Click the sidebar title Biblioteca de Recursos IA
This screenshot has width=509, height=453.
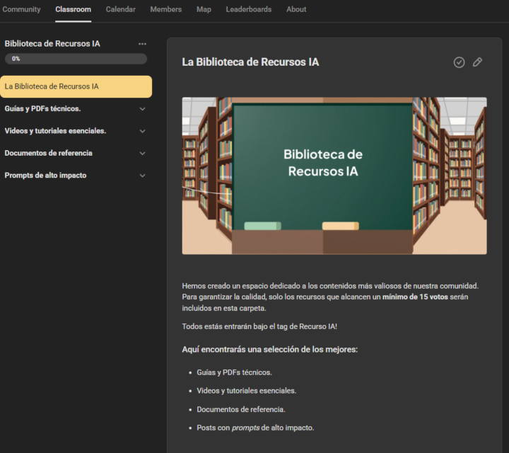click(x=52, y=44)
